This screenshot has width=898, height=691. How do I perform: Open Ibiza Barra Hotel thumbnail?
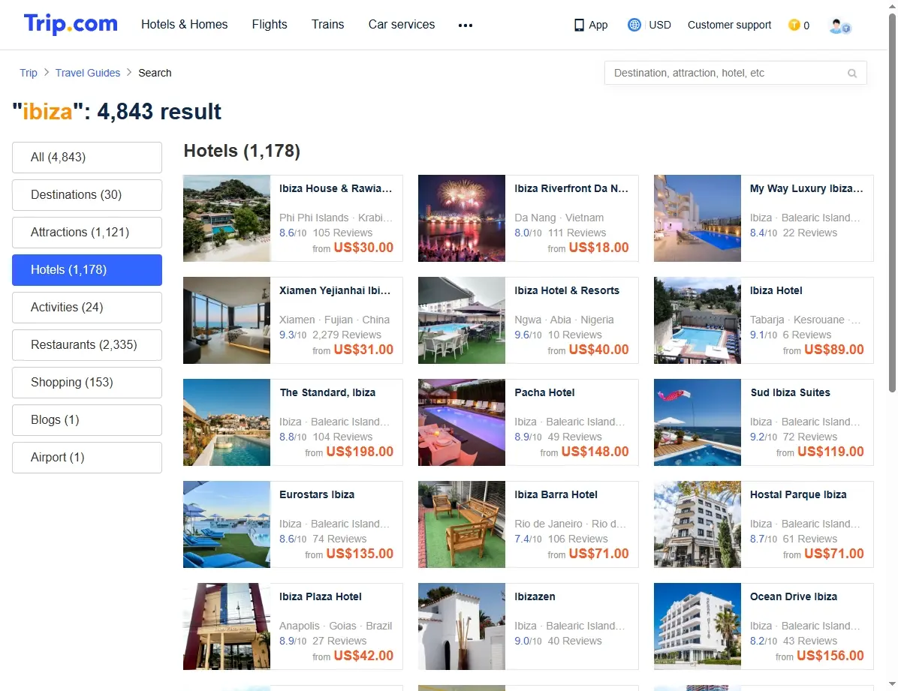pos(462,524)
